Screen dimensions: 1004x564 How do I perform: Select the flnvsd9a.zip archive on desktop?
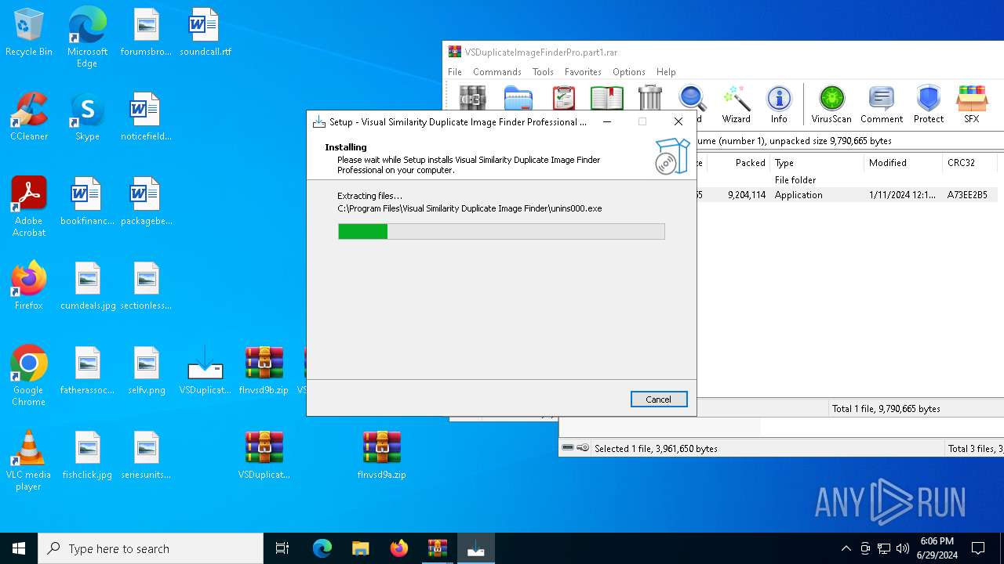382,455
